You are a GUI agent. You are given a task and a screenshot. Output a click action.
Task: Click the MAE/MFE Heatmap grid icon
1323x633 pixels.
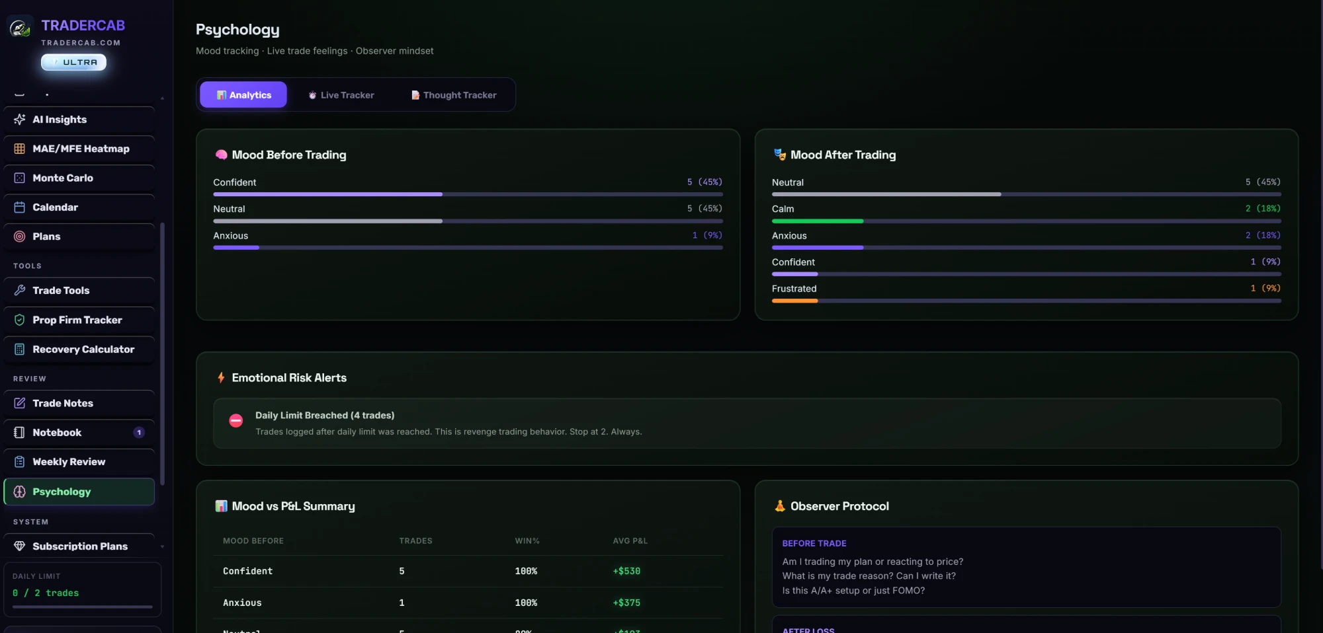(20, 149)
